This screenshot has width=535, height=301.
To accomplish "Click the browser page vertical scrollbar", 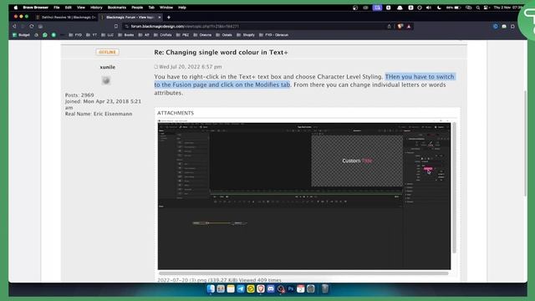I will (525, 143).
